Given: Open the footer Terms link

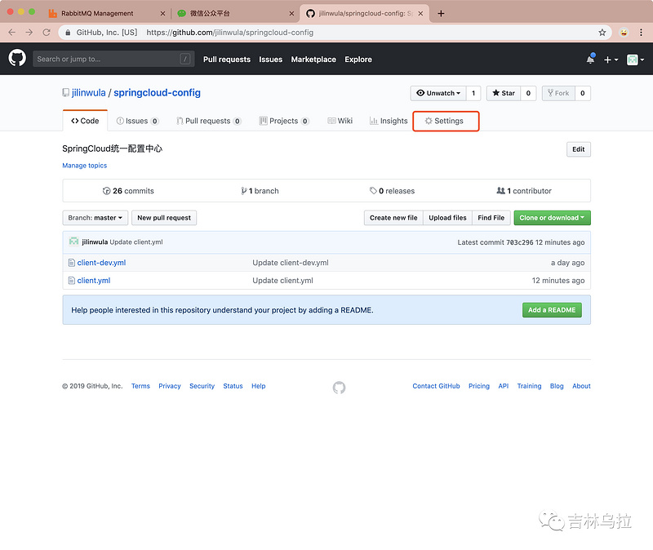Looking at the screenshot, I should (x=140, y=386).
